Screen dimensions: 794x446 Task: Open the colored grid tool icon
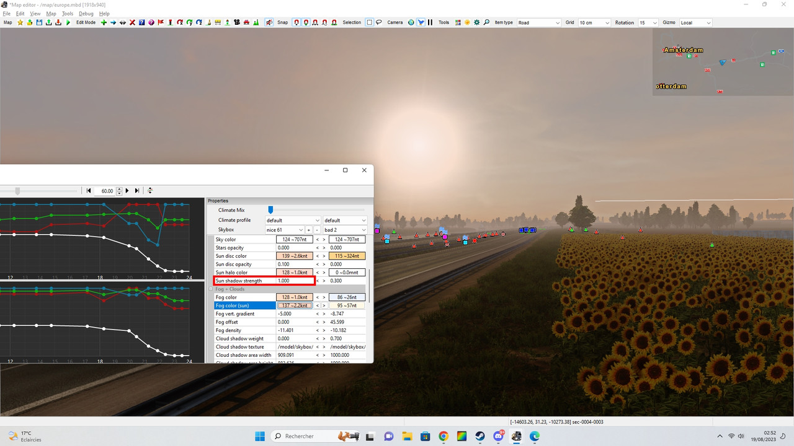[x=458, y=22]
